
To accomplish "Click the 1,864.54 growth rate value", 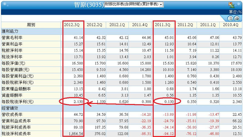I will [76, 134].
